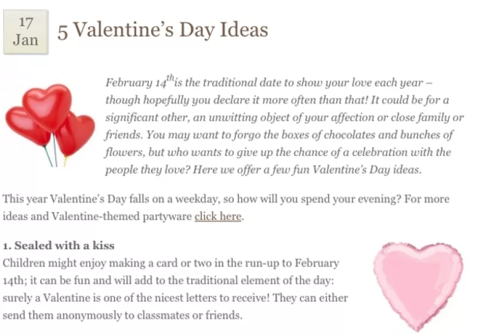Click the italic line starting 'people they love?'

(x=263, y=170)
